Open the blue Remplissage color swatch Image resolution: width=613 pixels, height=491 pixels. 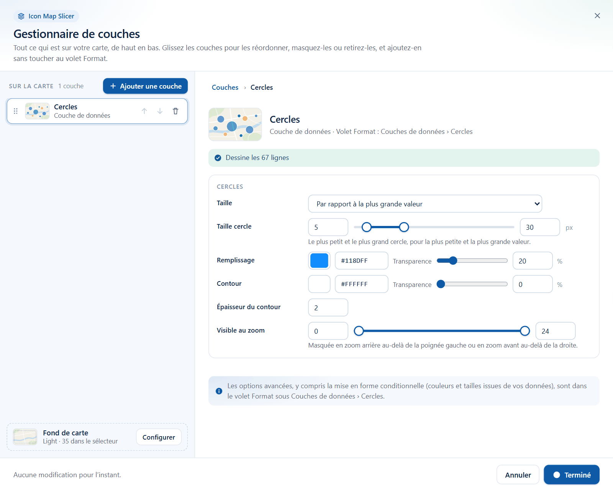(x=319, y=260)
